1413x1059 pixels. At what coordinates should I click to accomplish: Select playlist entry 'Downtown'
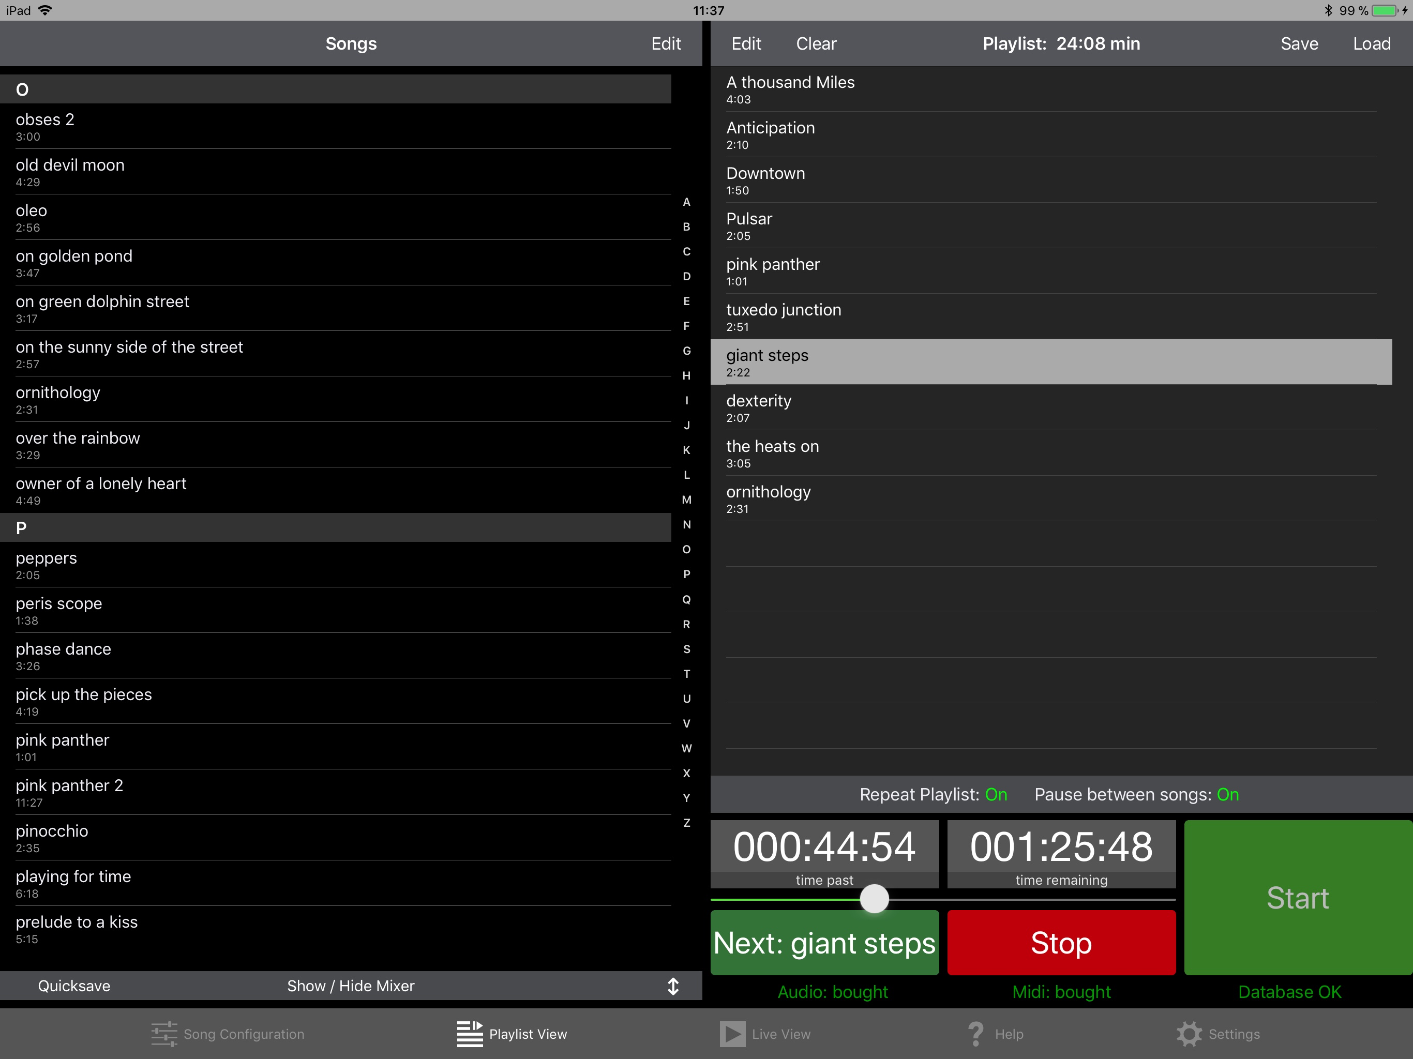click(1051, 180)
